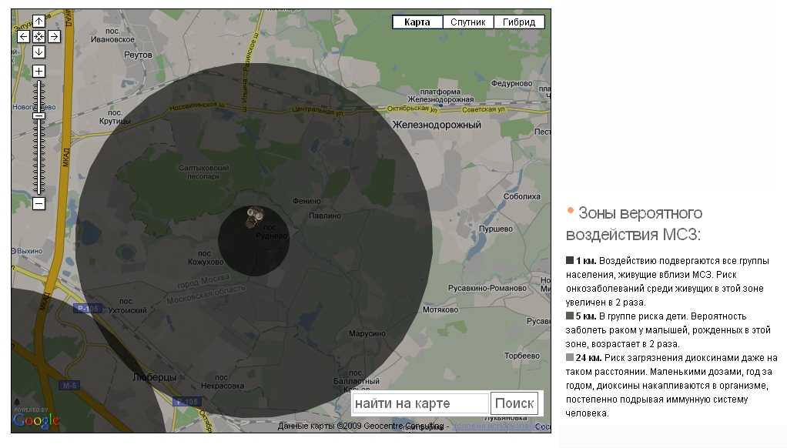Click the 5 км legend color square
Image resolution: width=787 pixels, height=448 pixels.
click(x=570, y=316)
